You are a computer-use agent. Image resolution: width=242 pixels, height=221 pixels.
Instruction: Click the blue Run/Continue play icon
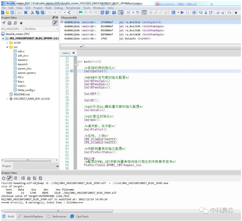[182, 13]
